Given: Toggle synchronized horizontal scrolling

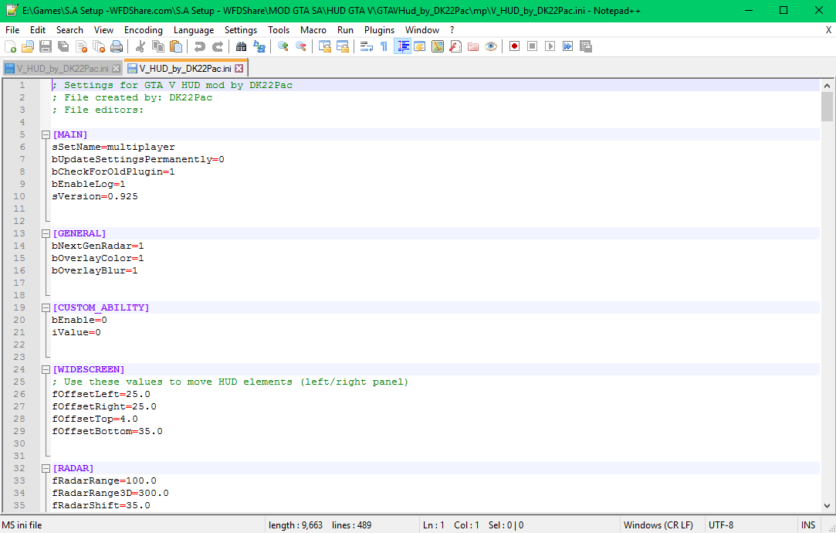Looking at the screenshot, I should click(342, 46).
